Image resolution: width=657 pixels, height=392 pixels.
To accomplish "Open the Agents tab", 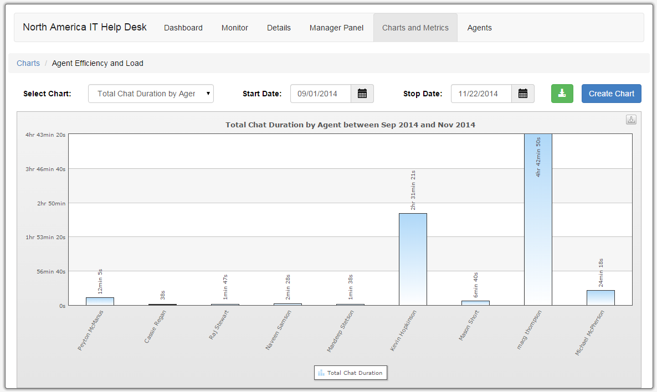I will point(479,28).
